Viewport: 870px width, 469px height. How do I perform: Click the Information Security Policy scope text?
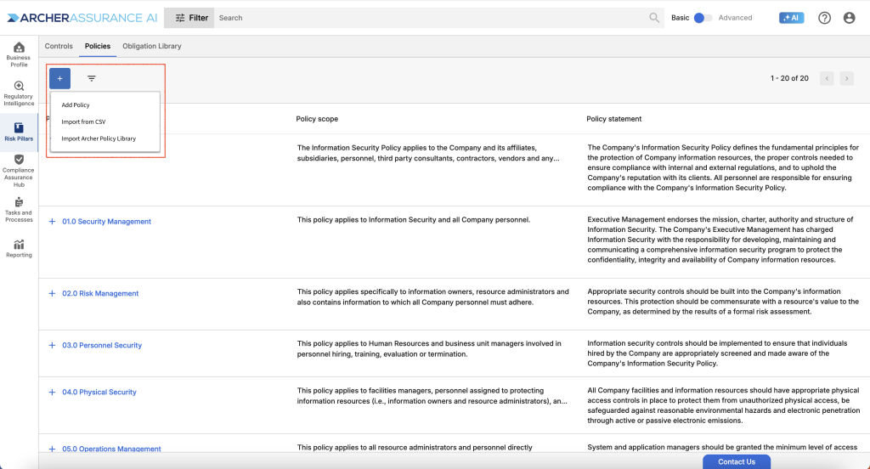(x=428, y=153)
